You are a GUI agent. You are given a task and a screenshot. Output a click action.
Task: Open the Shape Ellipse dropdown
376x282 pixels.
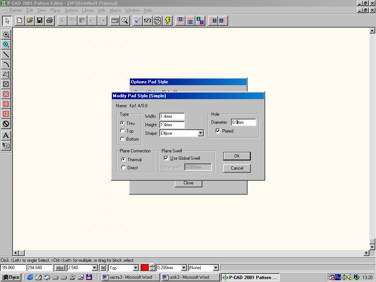click(x=201, y=133)
